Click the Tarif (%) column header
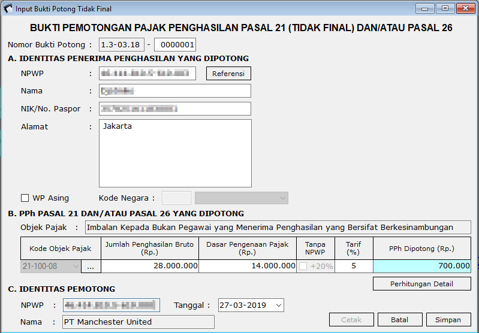 coord(354,249)
